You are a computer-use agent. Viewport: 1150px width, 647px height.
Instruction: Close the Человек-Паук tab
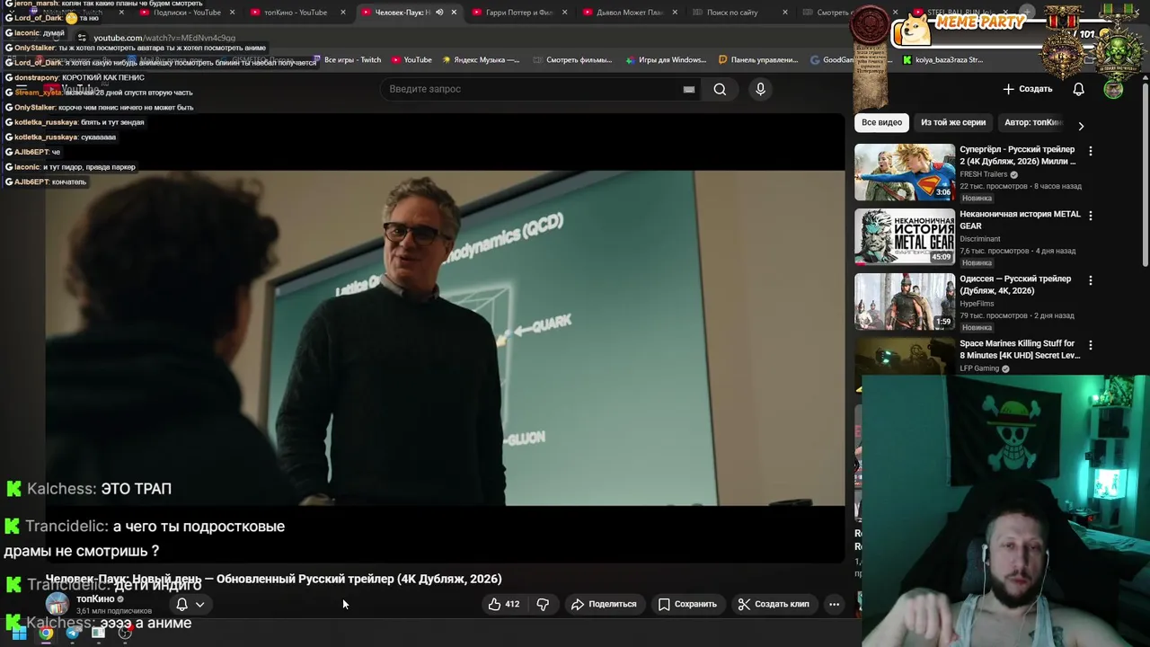(x=454, y=13)
